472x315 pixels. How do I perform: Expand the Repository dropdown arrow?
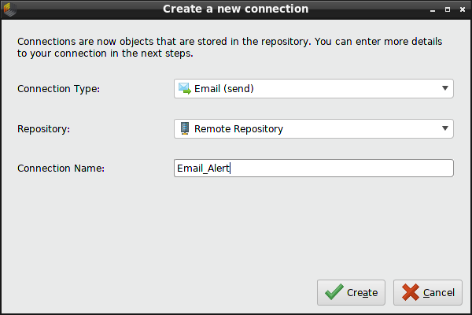[444, 128]
